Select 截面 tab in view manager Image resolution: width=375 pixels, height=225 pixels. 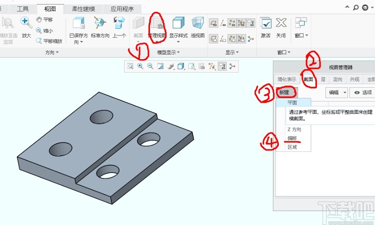click(308, 79)
